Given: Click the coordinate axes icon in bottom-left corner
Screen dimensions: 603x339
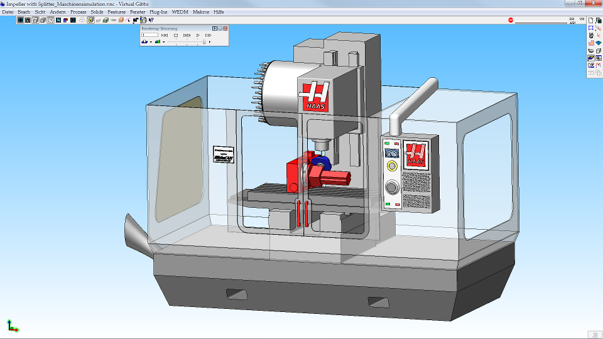Looking at the screenshot, I should 13,326.
